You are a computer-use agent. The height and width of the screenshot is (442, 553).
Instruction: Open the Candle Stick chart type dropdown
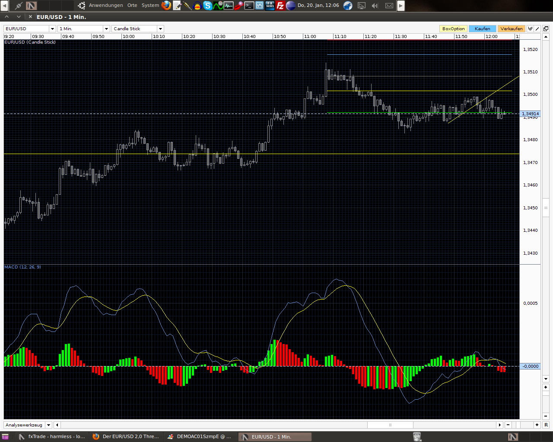coord(160,28)
